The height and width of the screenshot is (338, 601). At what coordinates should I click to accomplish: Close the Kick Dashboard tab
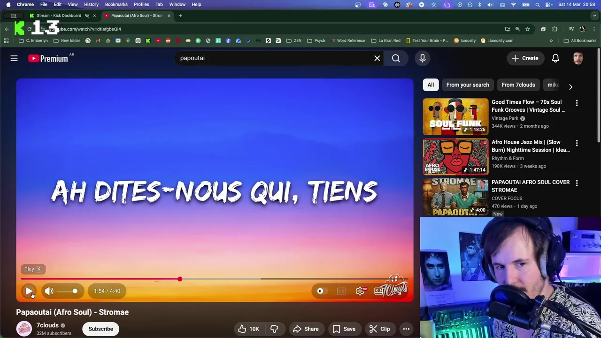pyautogui.click(x=94, y=15)
